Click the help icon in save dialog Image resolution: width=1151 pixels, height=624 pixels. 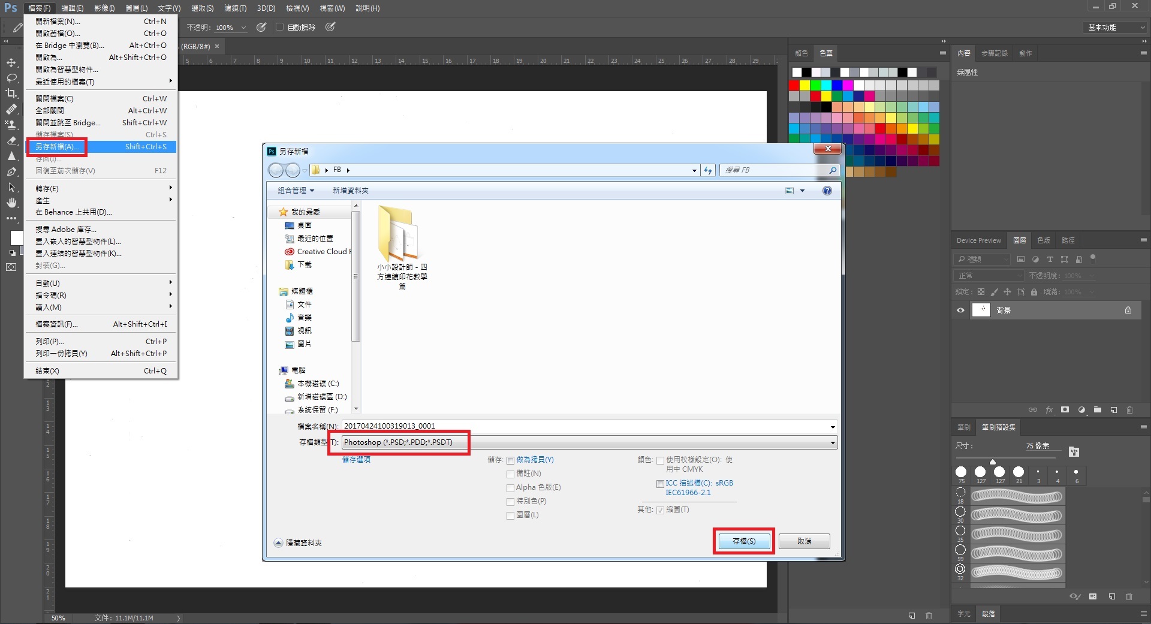(827, 191)
